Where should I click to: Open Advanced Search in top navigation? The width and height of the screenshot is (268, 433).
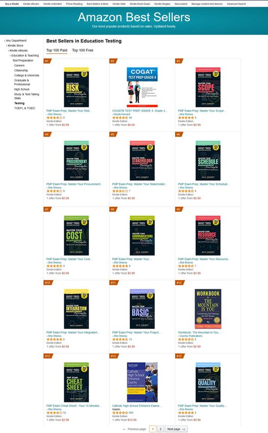(x=236, y=4)
